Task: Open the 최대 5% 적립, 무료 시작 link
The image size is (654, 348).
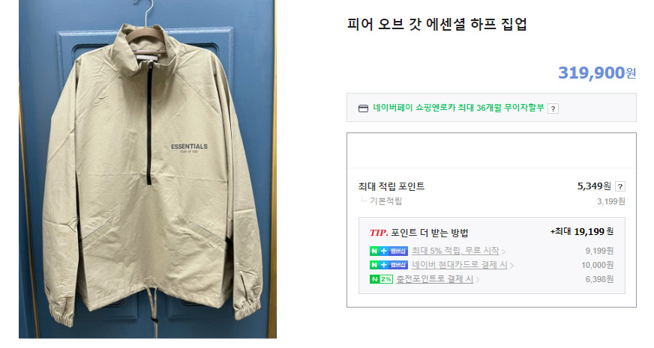Action: coord(455,251)
